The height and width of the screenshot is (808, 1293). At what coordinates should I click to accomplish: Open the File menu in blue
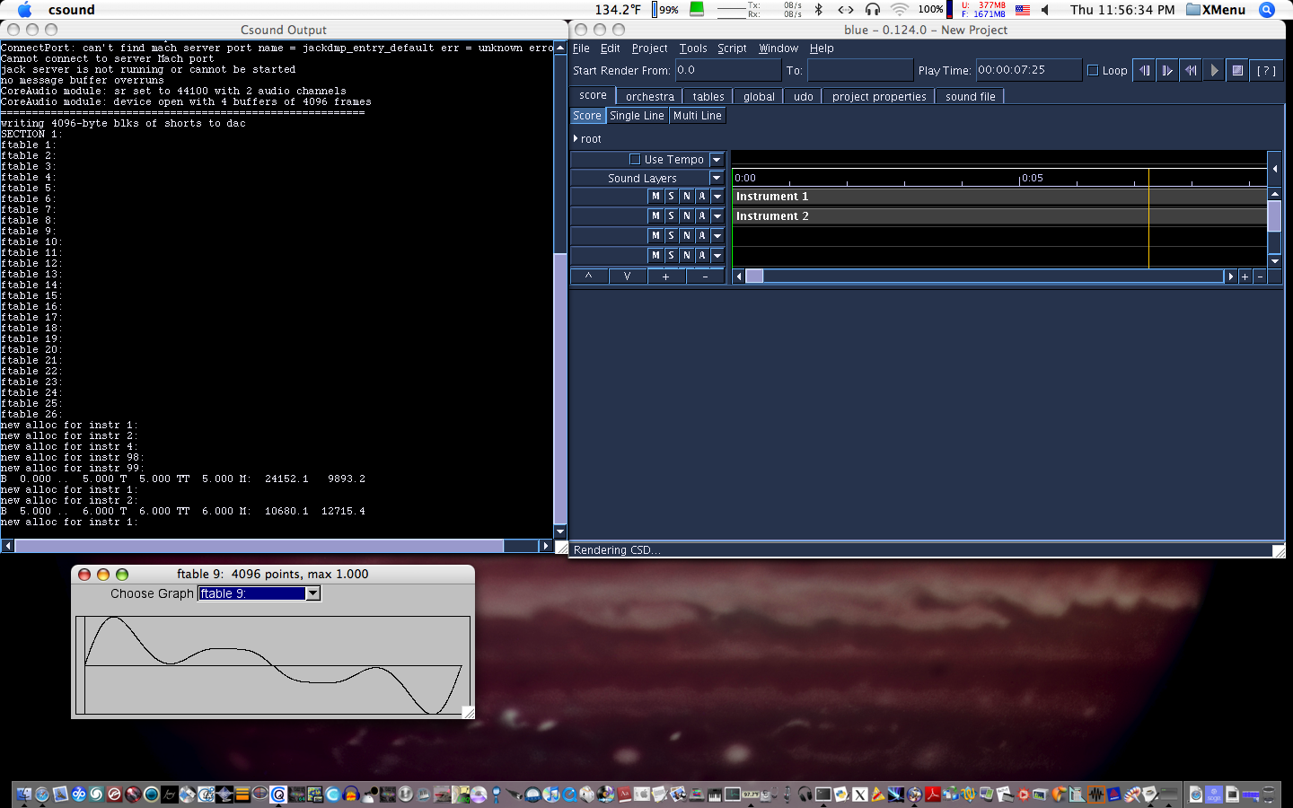click(581, 48)
